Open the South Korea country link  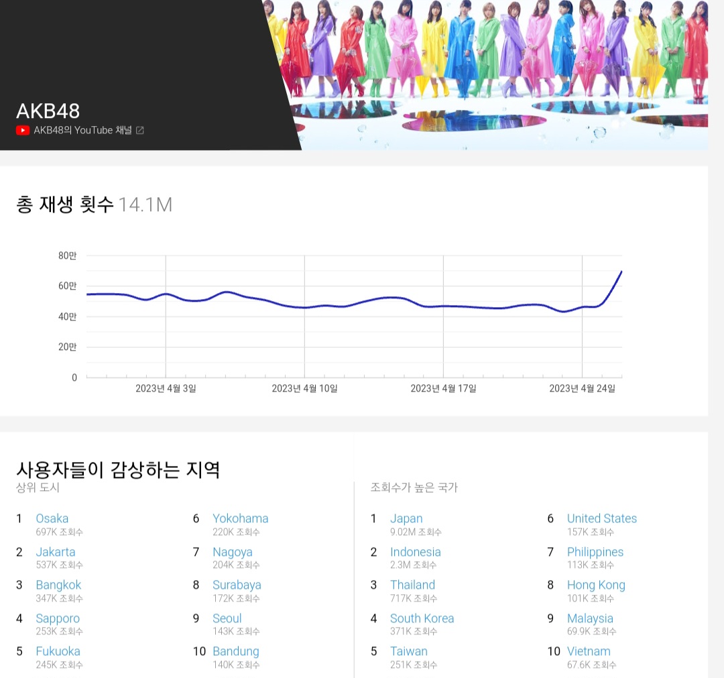pyautogui.click(x=422, y=618)
